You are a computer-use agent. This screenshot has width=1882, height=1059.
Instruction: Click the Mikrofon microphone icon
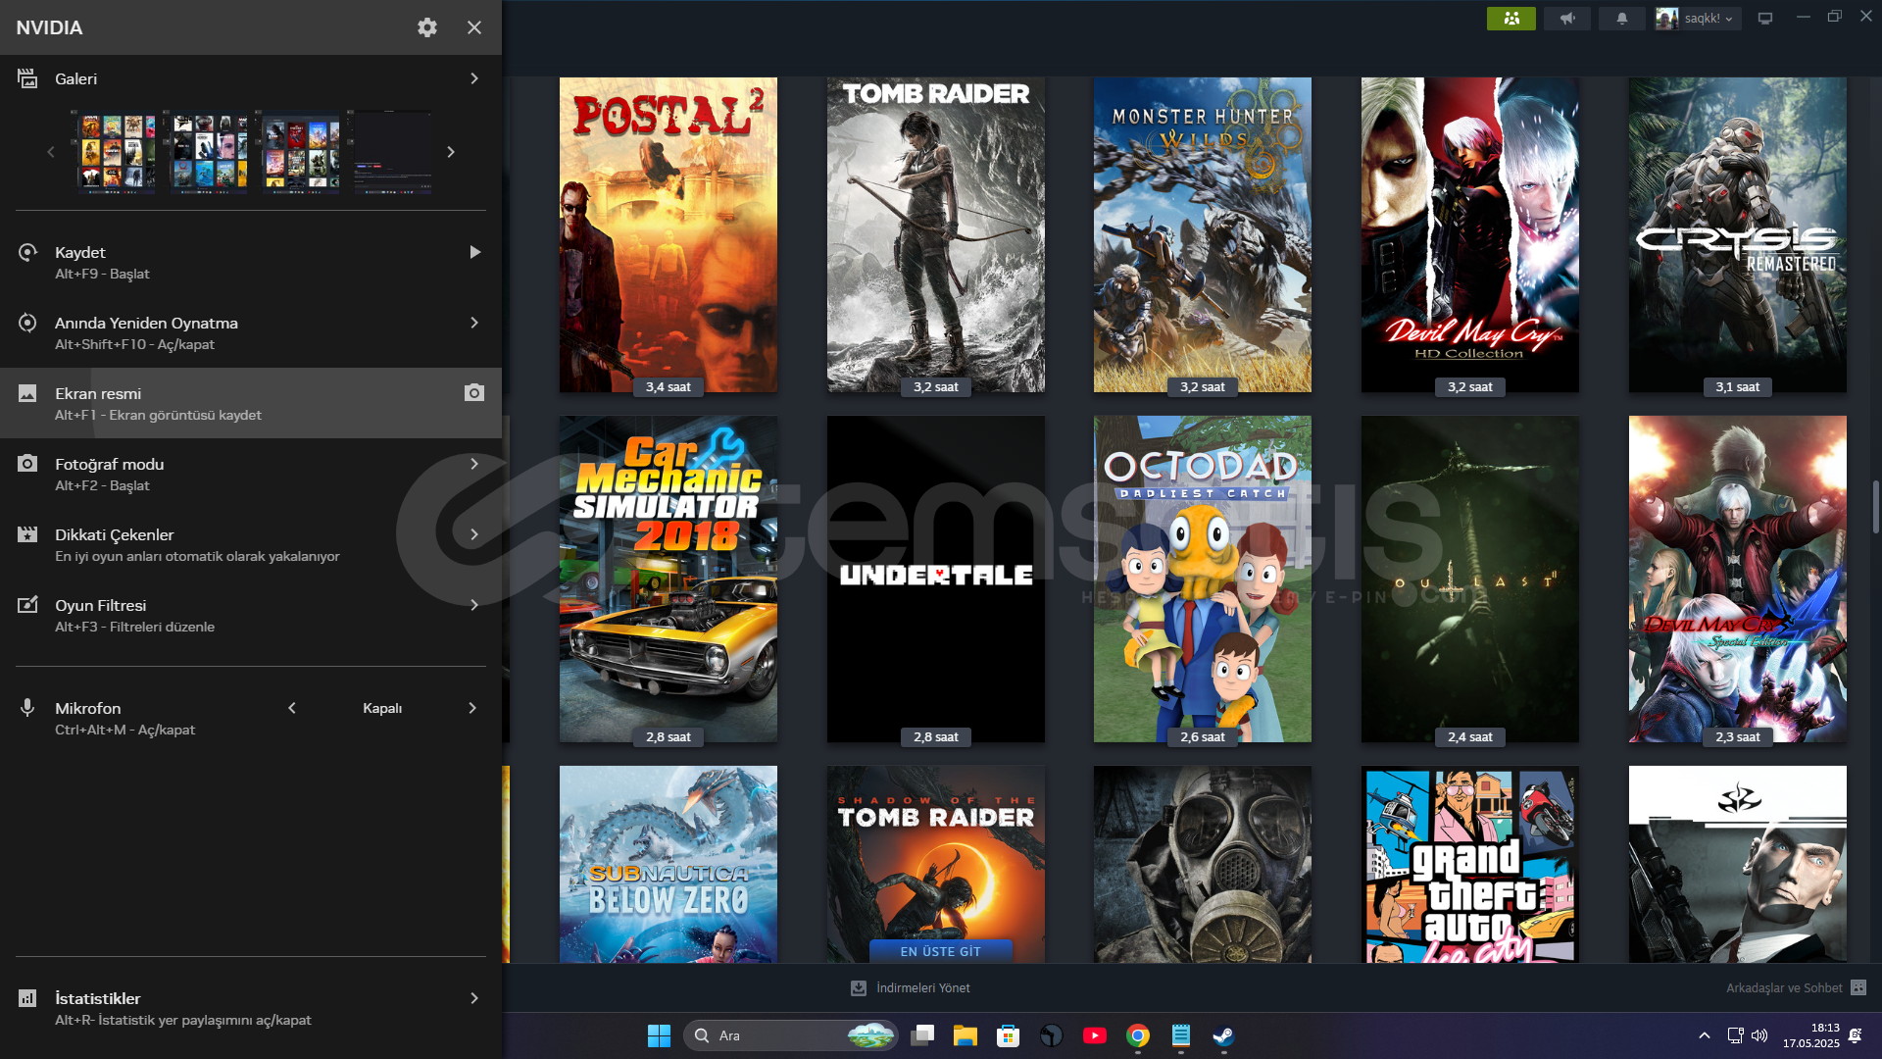[x=27, y=708]
